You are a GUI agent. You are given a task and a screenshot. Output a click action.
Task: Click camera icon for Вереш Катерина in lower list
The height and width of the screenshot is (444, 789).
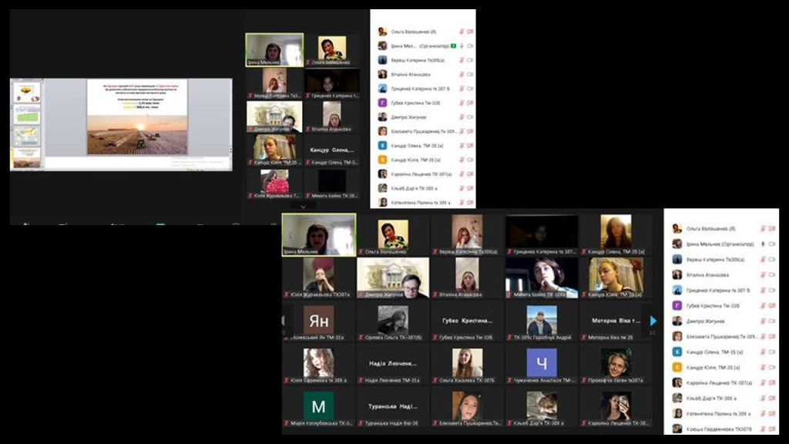(x=771, y=259)
